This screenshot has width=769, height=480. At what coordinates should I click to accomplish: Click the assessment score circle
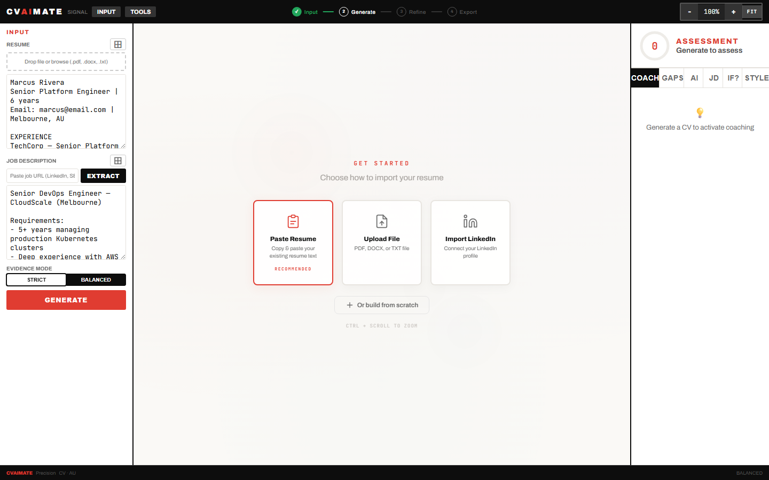tap(655, 46)
